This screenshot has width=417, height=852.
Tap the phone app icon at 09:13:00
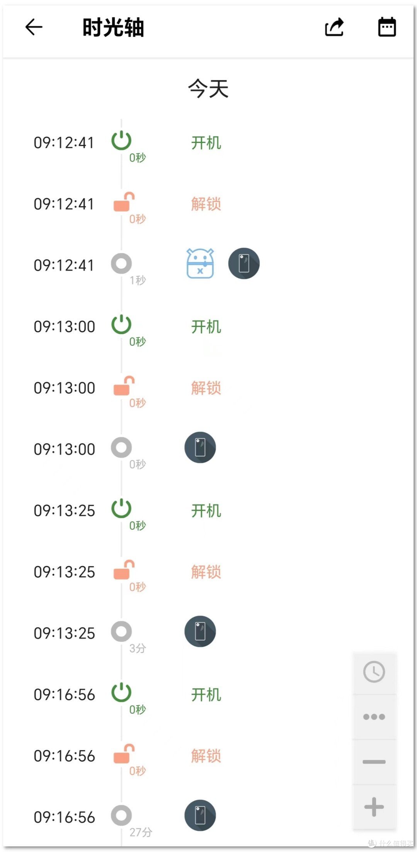tap(200, 447)
